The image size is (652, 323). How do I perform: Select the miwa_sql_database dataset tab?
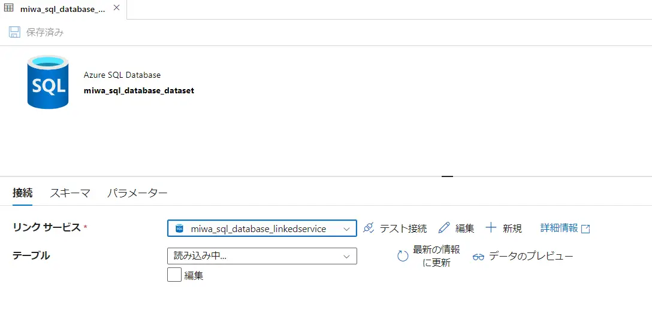click(x=63, y=9)
